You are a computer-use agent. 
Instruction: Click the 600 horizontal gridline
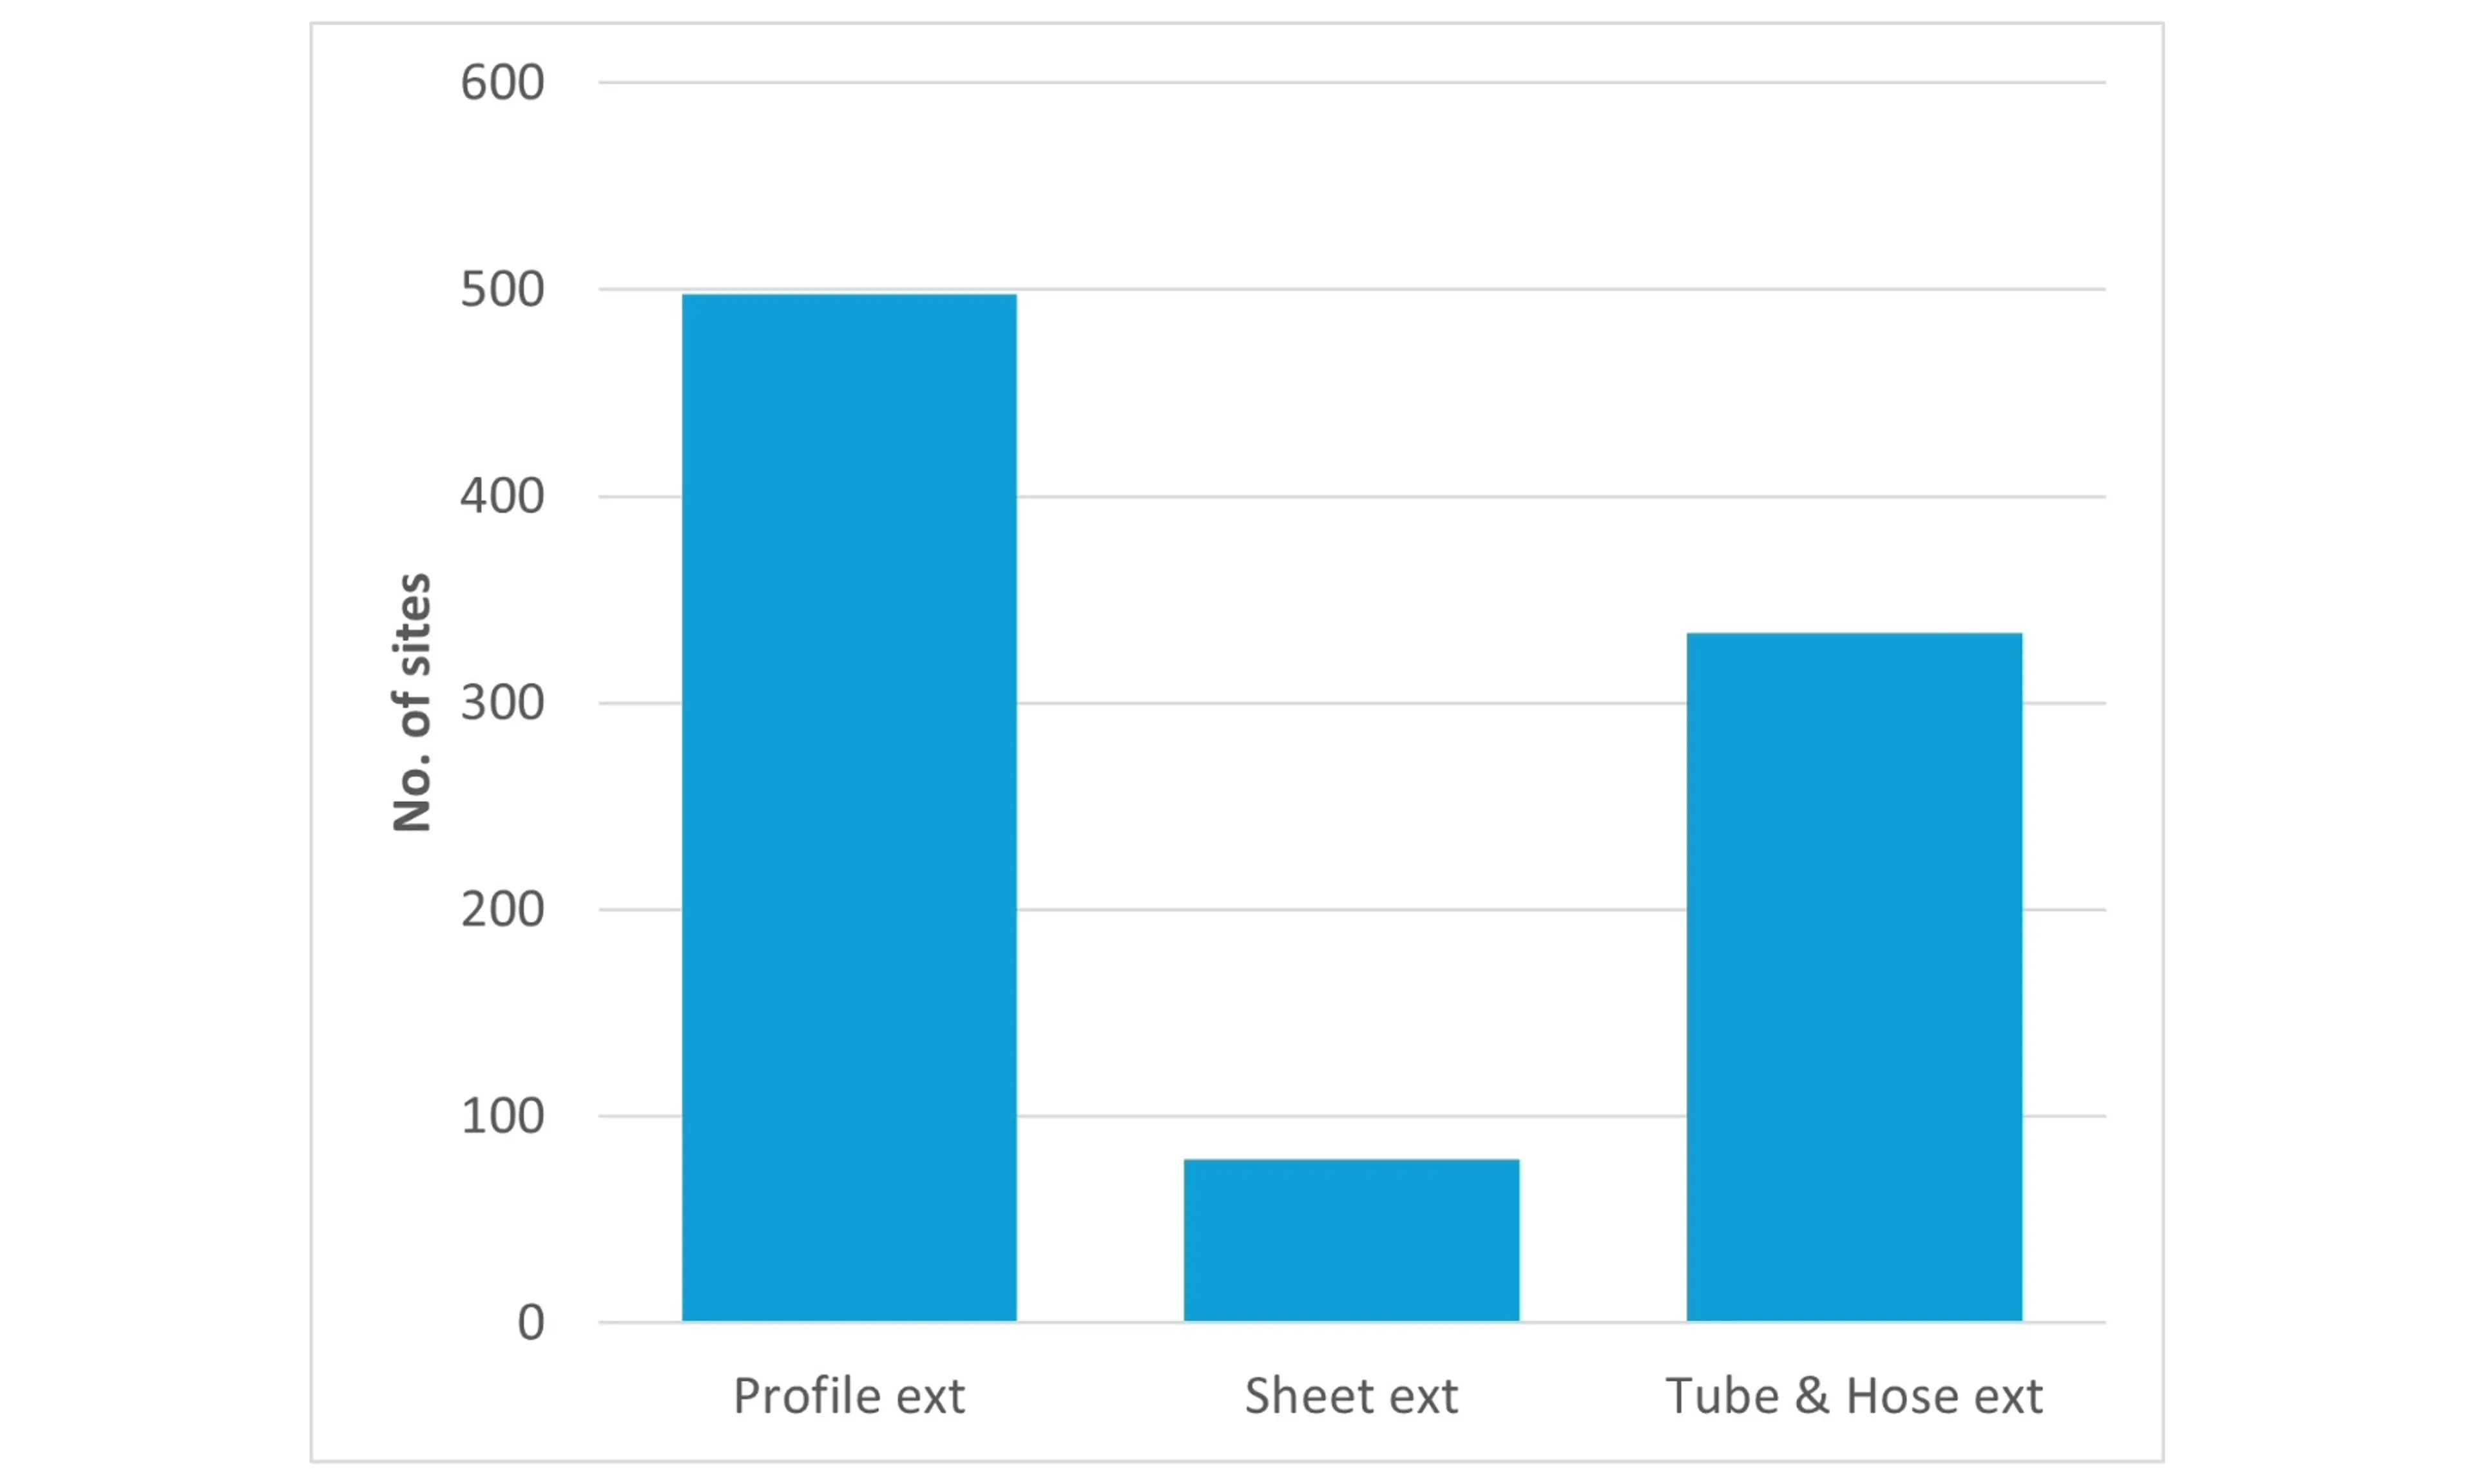point(1351,82)
